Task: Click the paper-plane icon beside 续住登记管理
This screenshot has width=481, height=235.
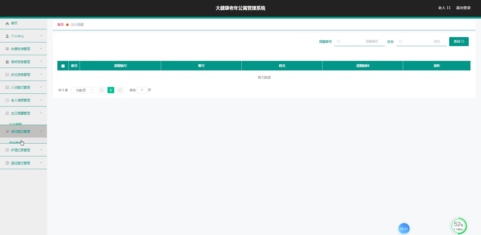Action: tap(7, 132)
